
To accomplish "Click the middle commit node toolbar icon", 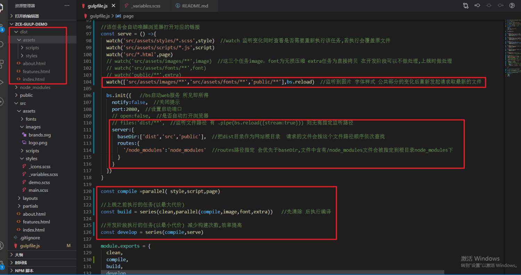I will (489, 6).
